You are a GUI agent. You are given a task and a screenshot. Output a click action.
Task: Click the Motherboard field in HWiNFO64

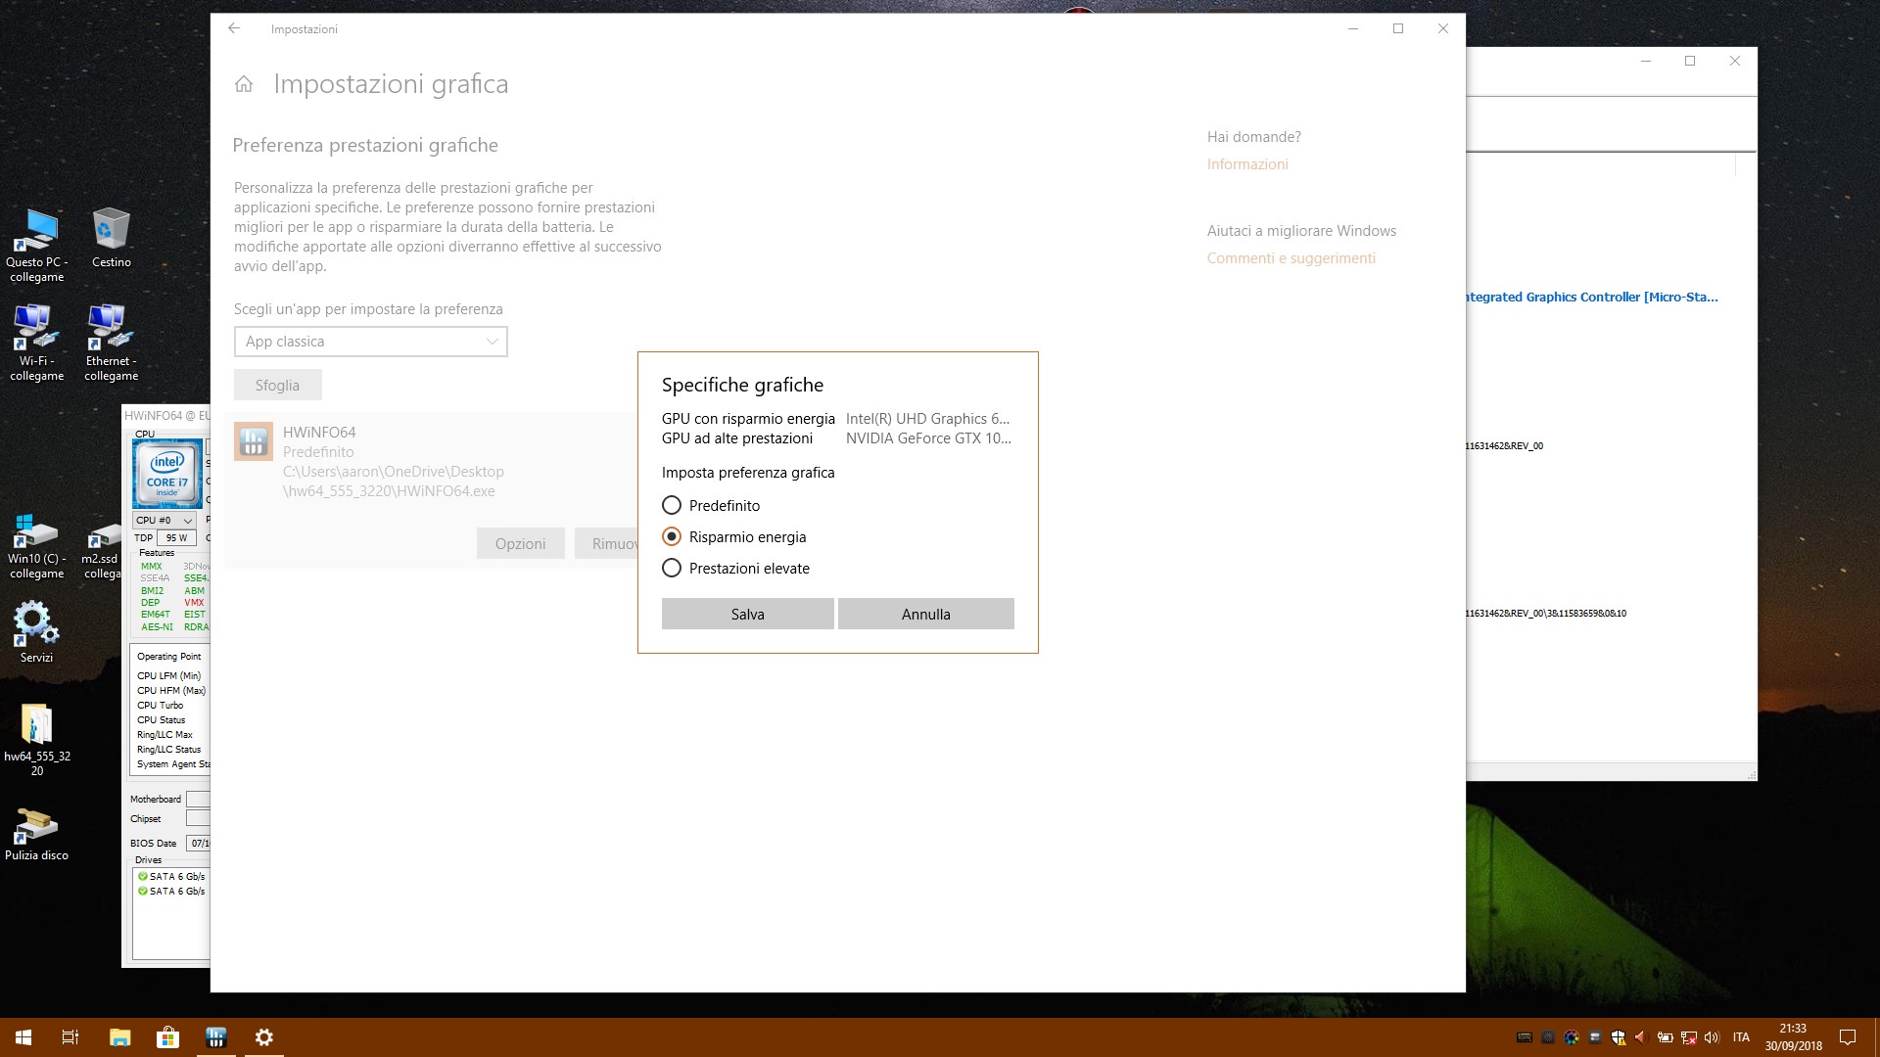(x=198, y=800)
